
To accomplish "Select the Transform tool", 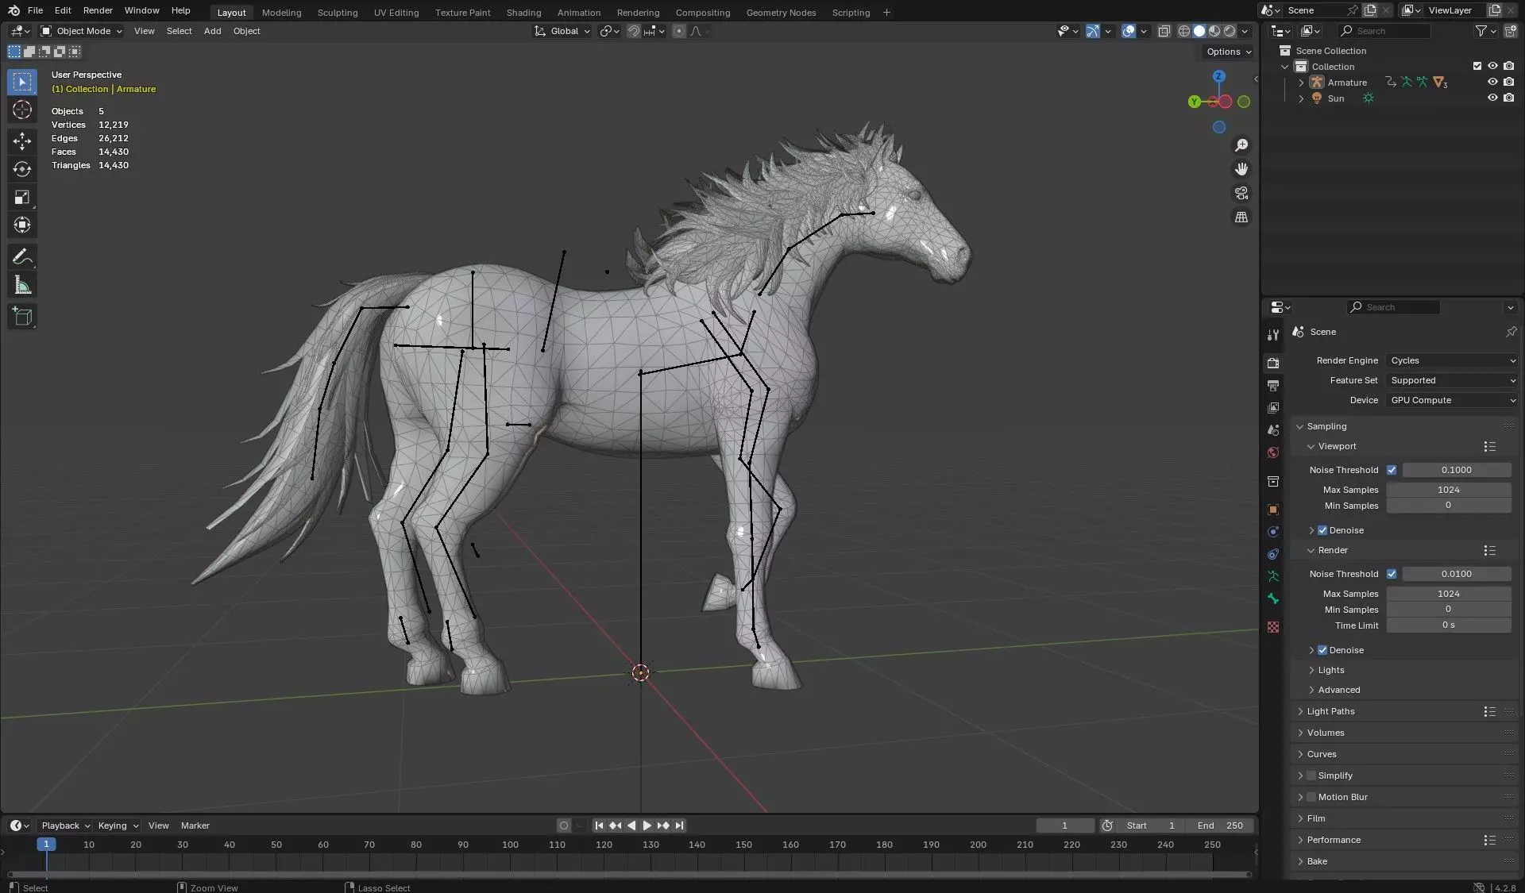I will click(x=22, y=225).
